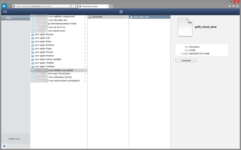Screen dimensions: 241x150
Task: Click the upload plus-circle icon in the toolbar
Action: [121, 12]
